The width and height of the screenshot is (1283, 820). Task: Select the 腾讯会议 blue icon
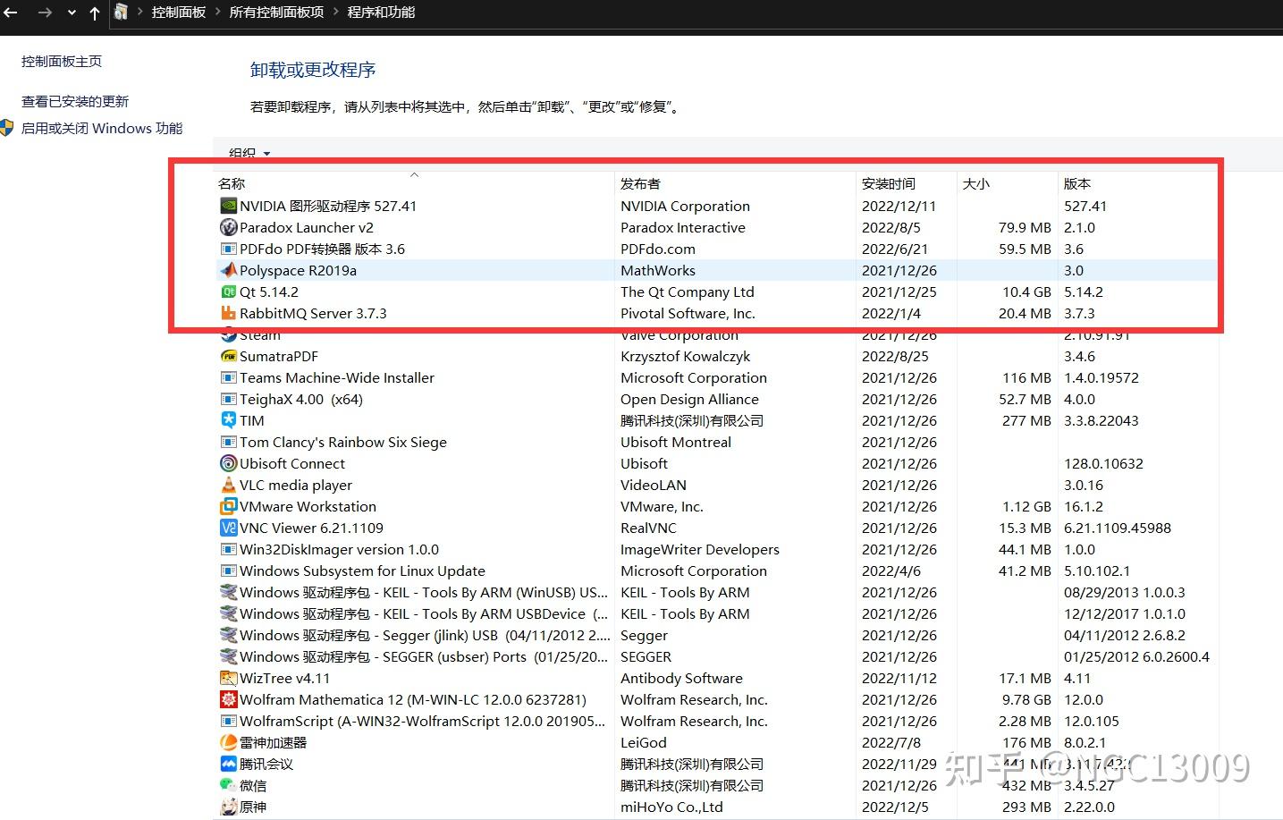pyautogui.click(x=228, y=764)
